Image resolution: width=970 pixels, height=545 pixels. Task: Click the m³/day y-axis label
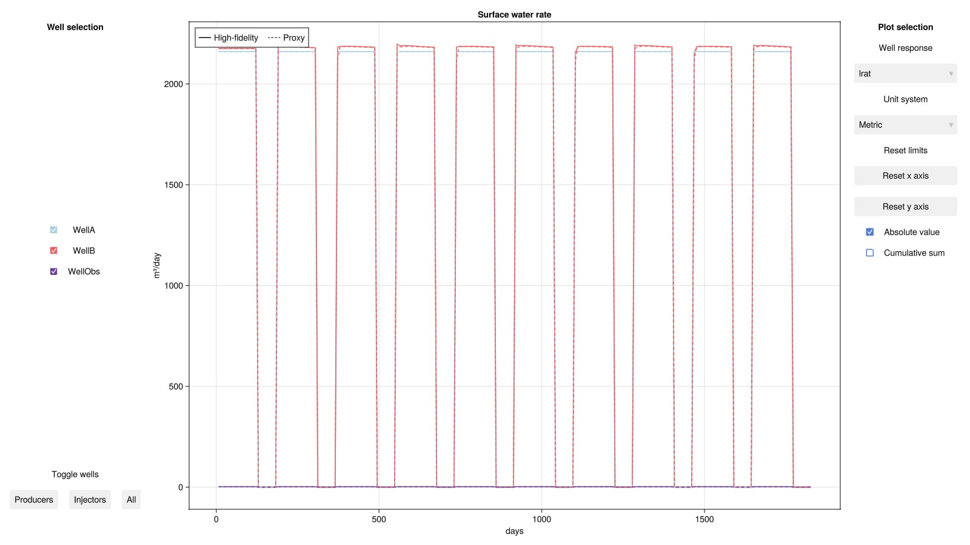click(x=156, y=265)
